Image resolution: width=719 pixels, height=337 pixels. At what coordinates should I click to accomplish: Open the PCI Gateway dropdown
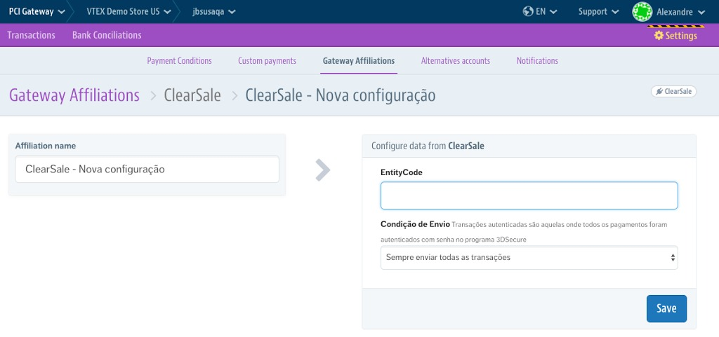pos(37,11)
